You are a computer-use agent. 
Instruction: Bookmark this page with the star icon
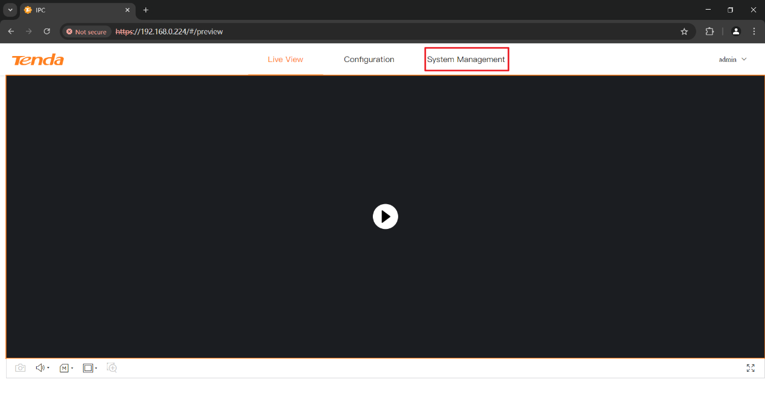[684, 31]
